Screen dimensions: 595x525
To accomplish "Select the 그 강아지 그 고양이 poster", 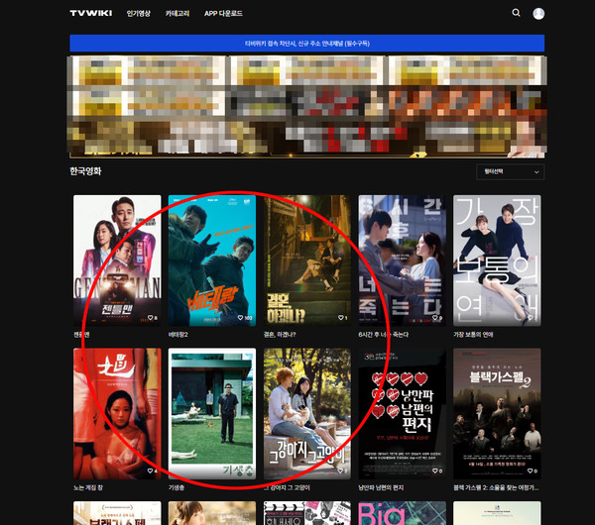I will coord(307,413).
